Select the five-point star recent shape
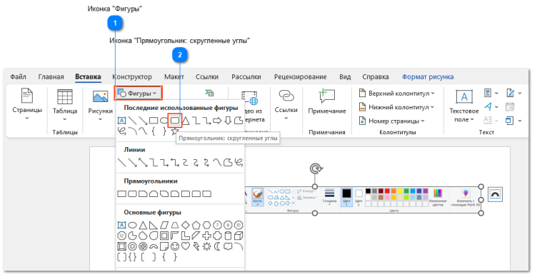The height and width of the screenshot is (277, 537). pos(175,131)
